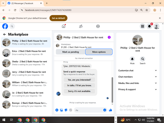Open the clock showing 10:08 PM
164x123 pixels.
pos(150,120)
